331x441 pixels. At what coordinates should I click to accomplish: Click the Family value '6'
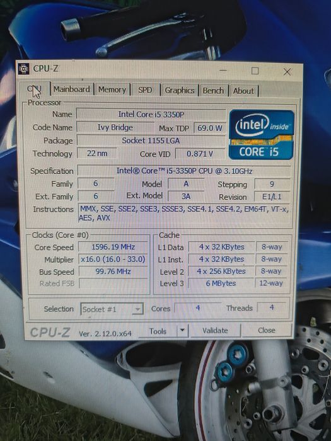pos(96,183)
